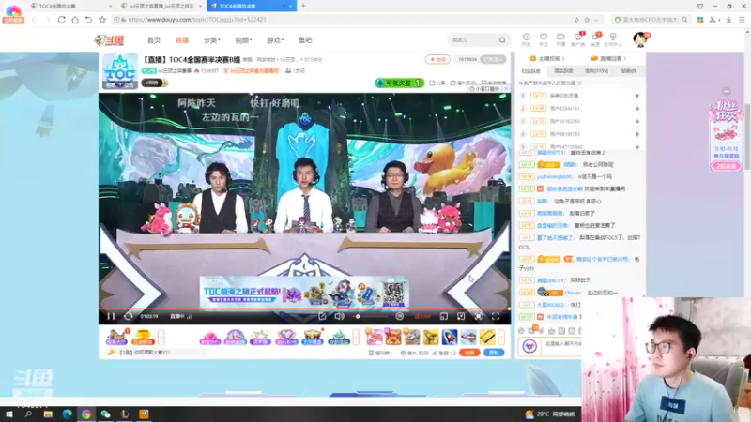Adjust the player volume slider
This screenshot has width=751, height=422.
pos(372,316)
